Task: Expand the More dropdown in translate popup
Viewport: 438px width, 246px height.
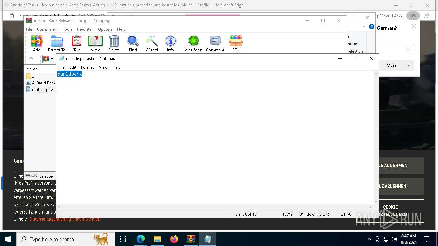Action: click(x=397, y=65)
